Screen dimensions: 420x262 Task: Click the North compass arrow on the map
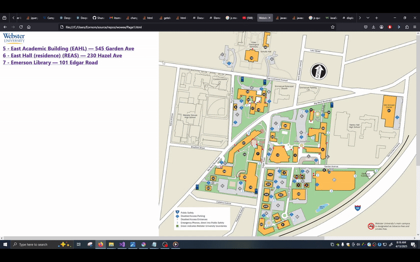(x=319, y=72)
